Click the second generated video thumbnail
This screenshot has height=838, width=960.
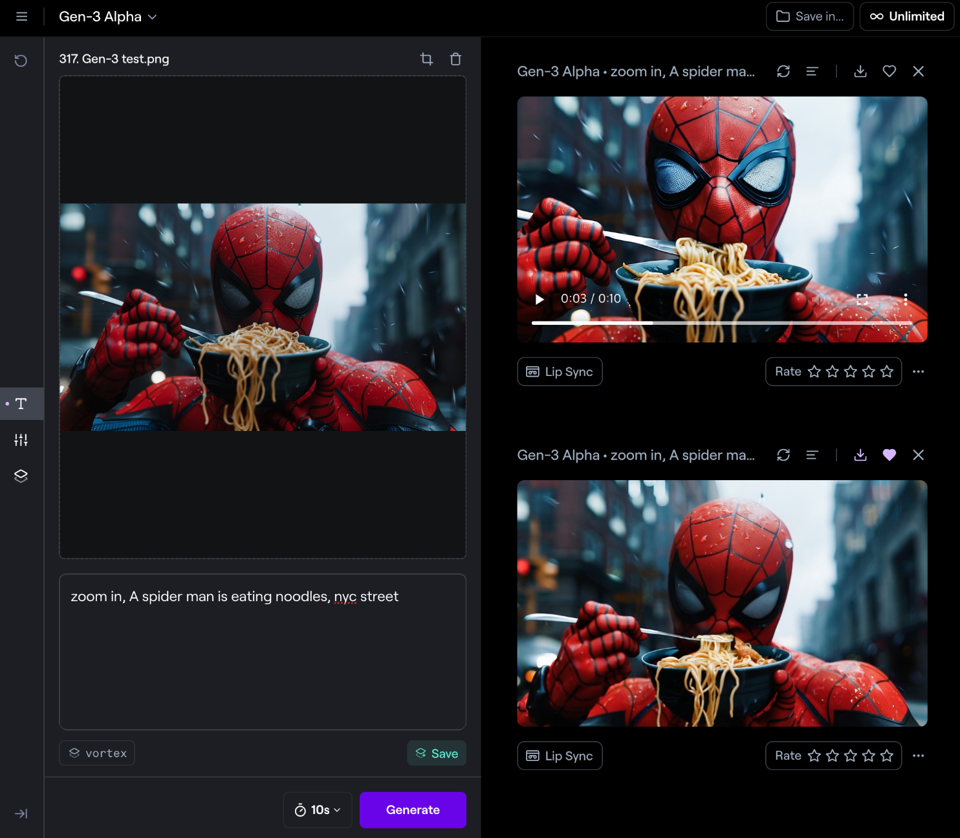pyautogui.click(x=722, y=603)
